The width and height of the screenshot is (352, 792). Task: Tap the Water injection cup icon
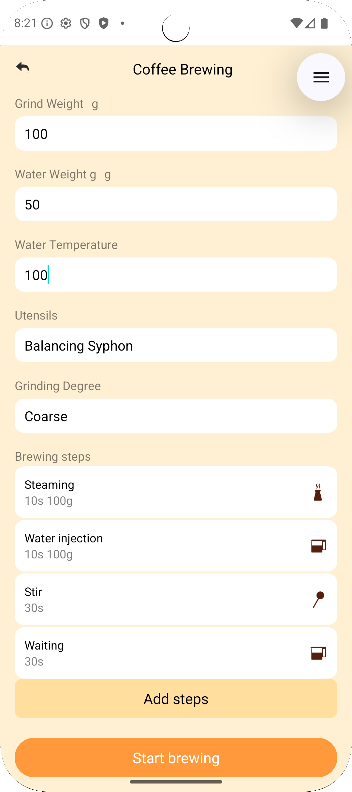[318, 546]
